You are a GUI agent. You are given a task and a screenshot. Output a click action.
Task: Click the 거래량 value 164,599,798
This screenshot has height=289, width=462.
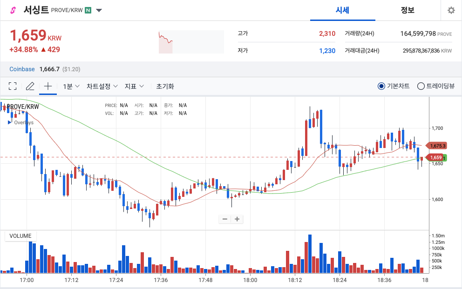tap(418, 34)
